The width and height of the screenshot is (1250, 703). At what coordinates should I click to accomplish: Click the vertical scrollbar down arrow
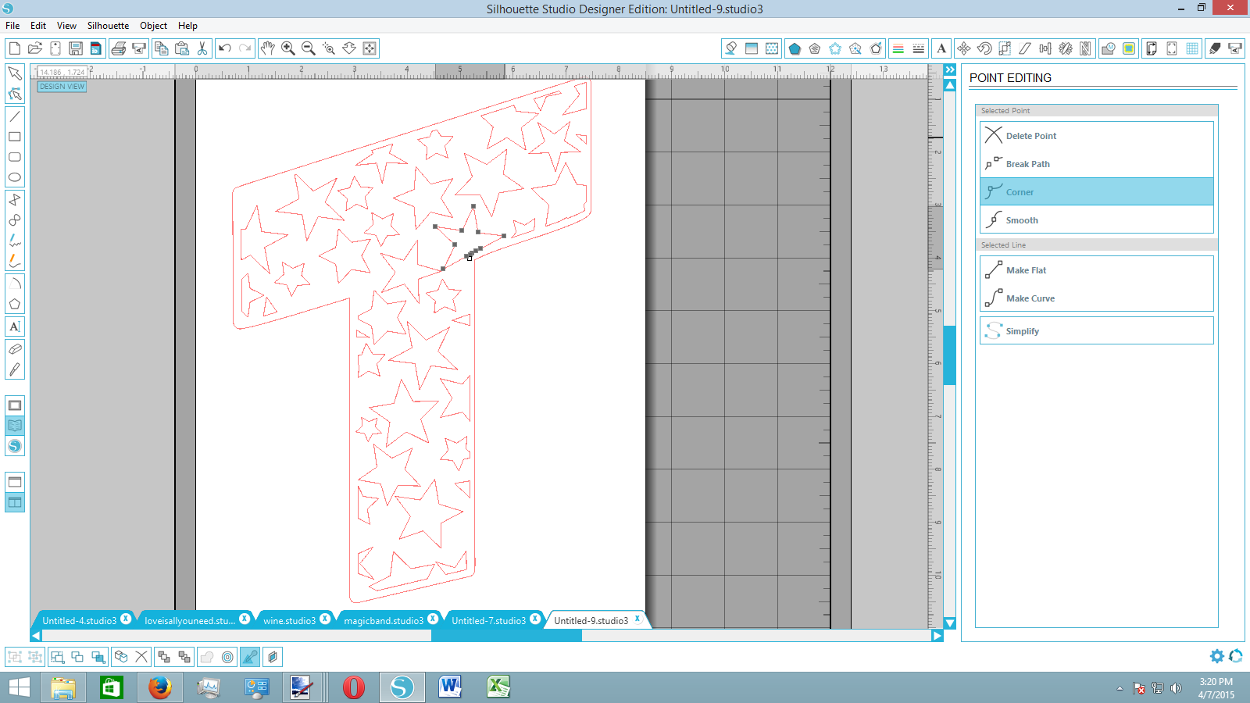(950, 623)
